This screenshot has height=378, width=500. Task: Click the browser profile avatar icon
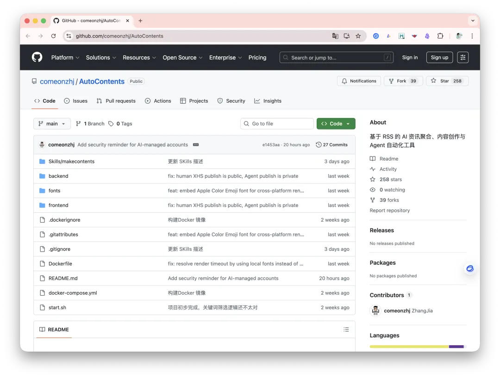[x=459, y=36]
